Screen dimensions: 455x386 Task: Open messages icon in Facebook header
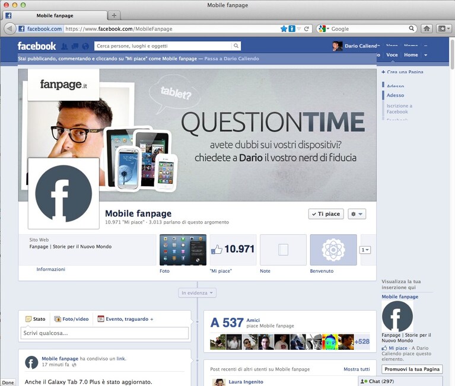(75, 46)
